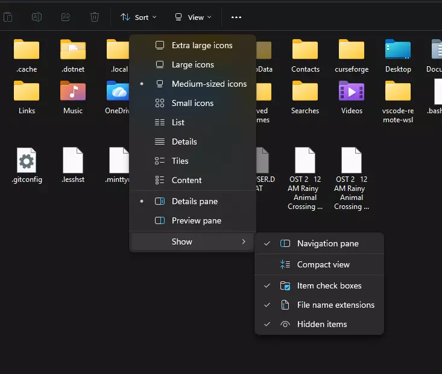Select the Desktop folder icon
This screenshot has height=374, width=442.
pyautogui.click(x=398, y=50)
